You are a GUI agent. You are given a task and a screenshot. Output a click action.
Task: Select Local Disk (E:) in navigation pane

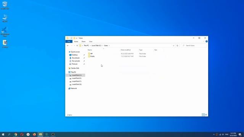point(77,78)
